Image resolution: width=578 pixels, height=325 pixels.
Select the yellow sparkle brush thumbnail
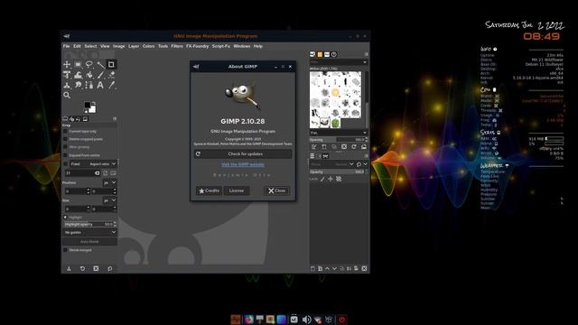[x=335, y=92]
